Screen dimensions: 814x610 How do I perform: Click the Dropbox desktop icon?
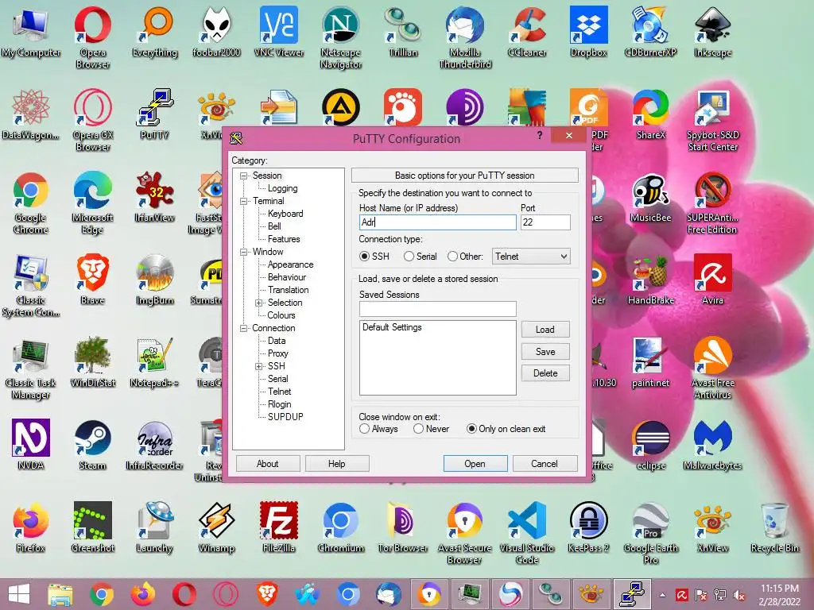(x=589, y=31)
